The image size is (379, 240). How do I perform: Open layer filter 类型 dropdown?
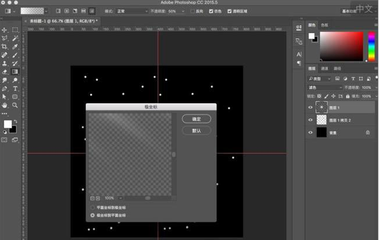click(320, 79)
